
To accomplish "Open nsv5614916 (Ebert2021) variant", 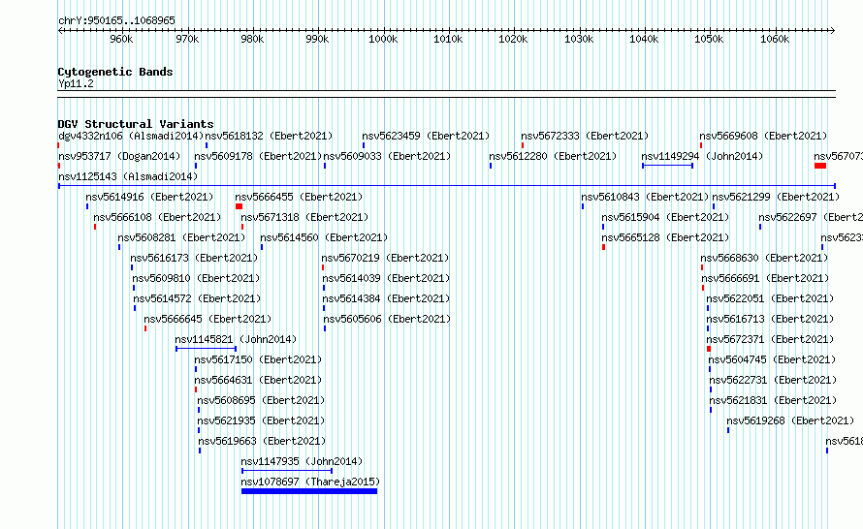I will (x=149, y=197).
